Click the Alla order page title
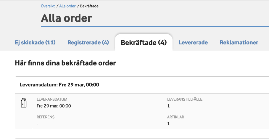The image size is (269, 140). click(66, 18)
